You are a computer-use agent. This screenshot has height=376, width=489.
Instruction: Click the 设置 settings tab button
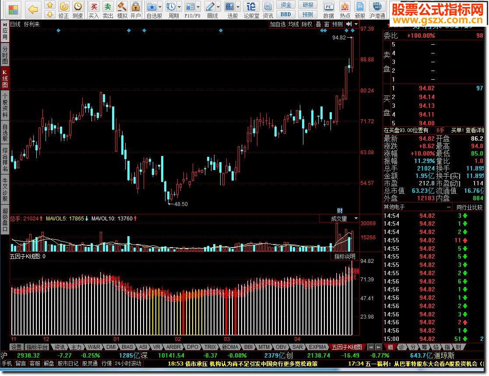coord(17,347)
